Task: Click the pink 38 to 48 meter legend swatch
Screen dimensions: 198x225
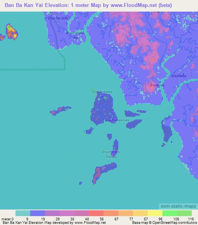Action: click(82, 213)
